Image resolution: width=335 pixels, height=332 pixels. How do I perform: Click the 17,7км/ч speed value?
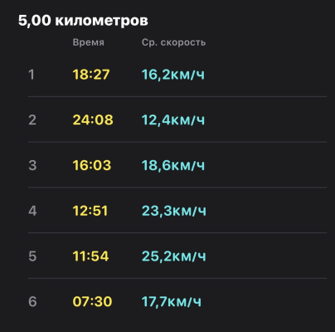(x=172, y=301)
